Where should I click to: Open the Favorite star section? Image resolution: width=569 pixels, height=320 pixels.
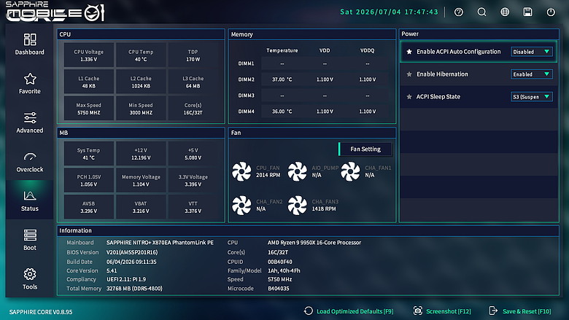pyautogui.click(x=30, y=79)
